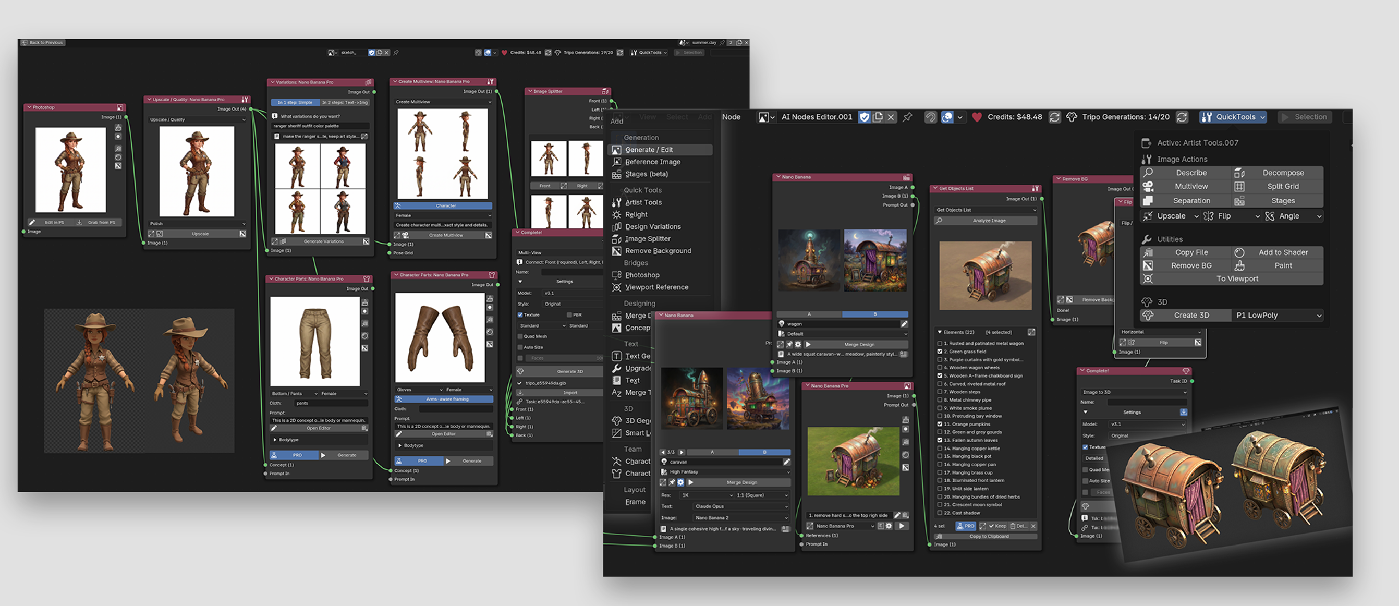
Task: Check element '1. Rusted and patinated metal wagon'
Action: click(940, 343)
